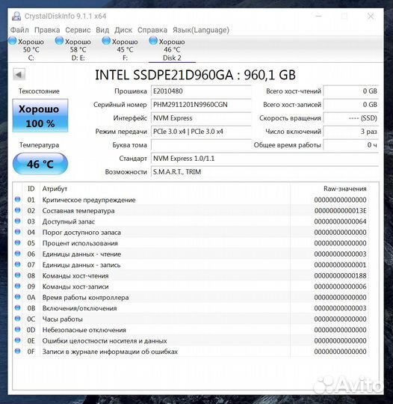
Task: Click status orb of attribute 0C
Action: (x=17, y=319)
